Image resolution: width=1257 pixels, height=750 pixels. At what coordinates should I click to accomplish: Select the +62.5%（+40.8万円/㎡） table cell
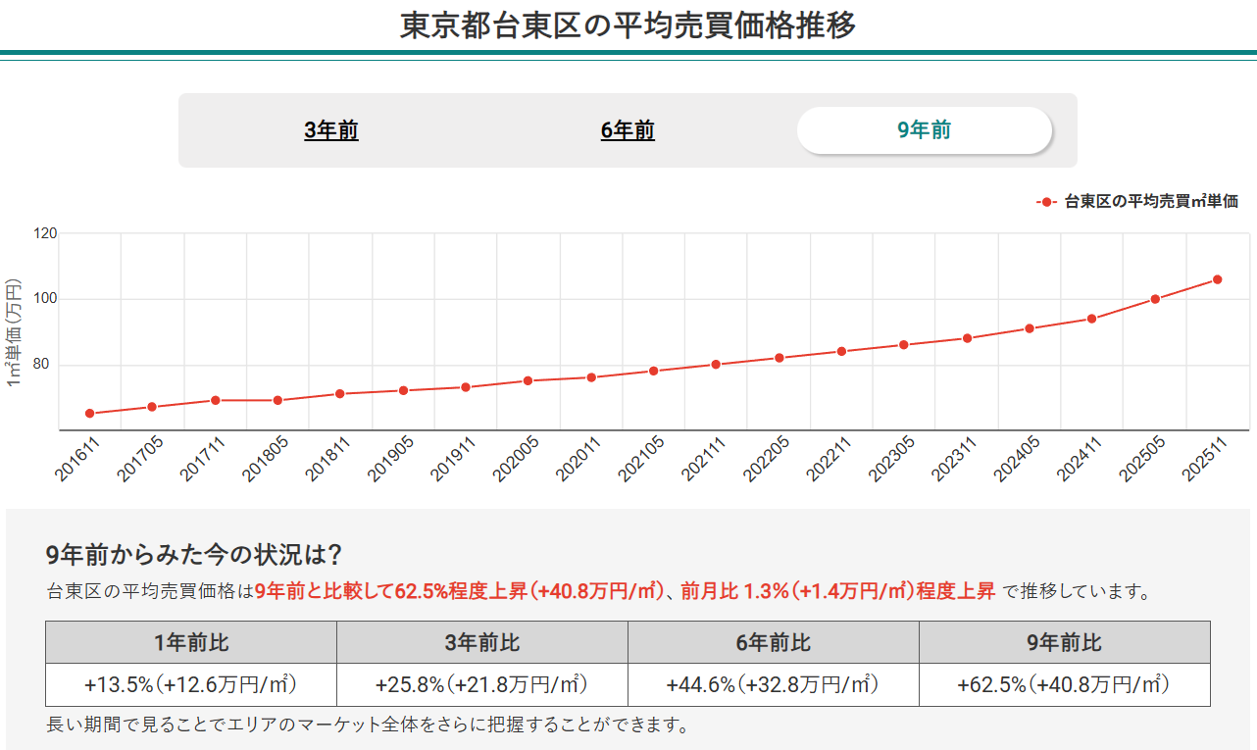tap(1062, 681)
